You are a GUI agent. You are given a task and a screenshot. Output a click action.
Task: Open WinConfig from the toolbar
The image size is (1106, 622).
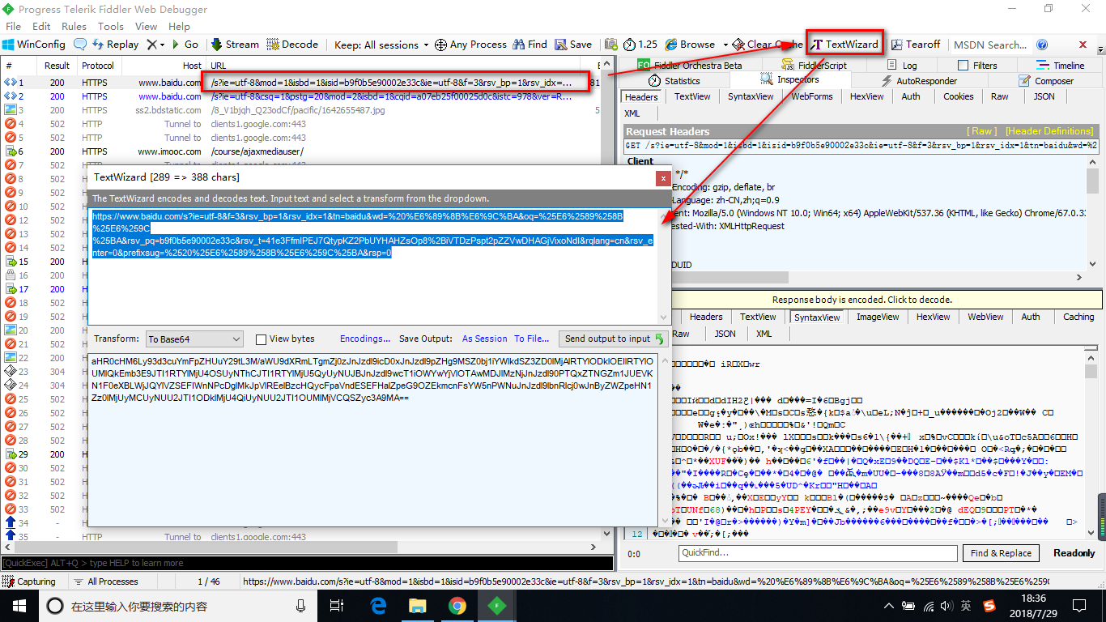click(34, 45)
